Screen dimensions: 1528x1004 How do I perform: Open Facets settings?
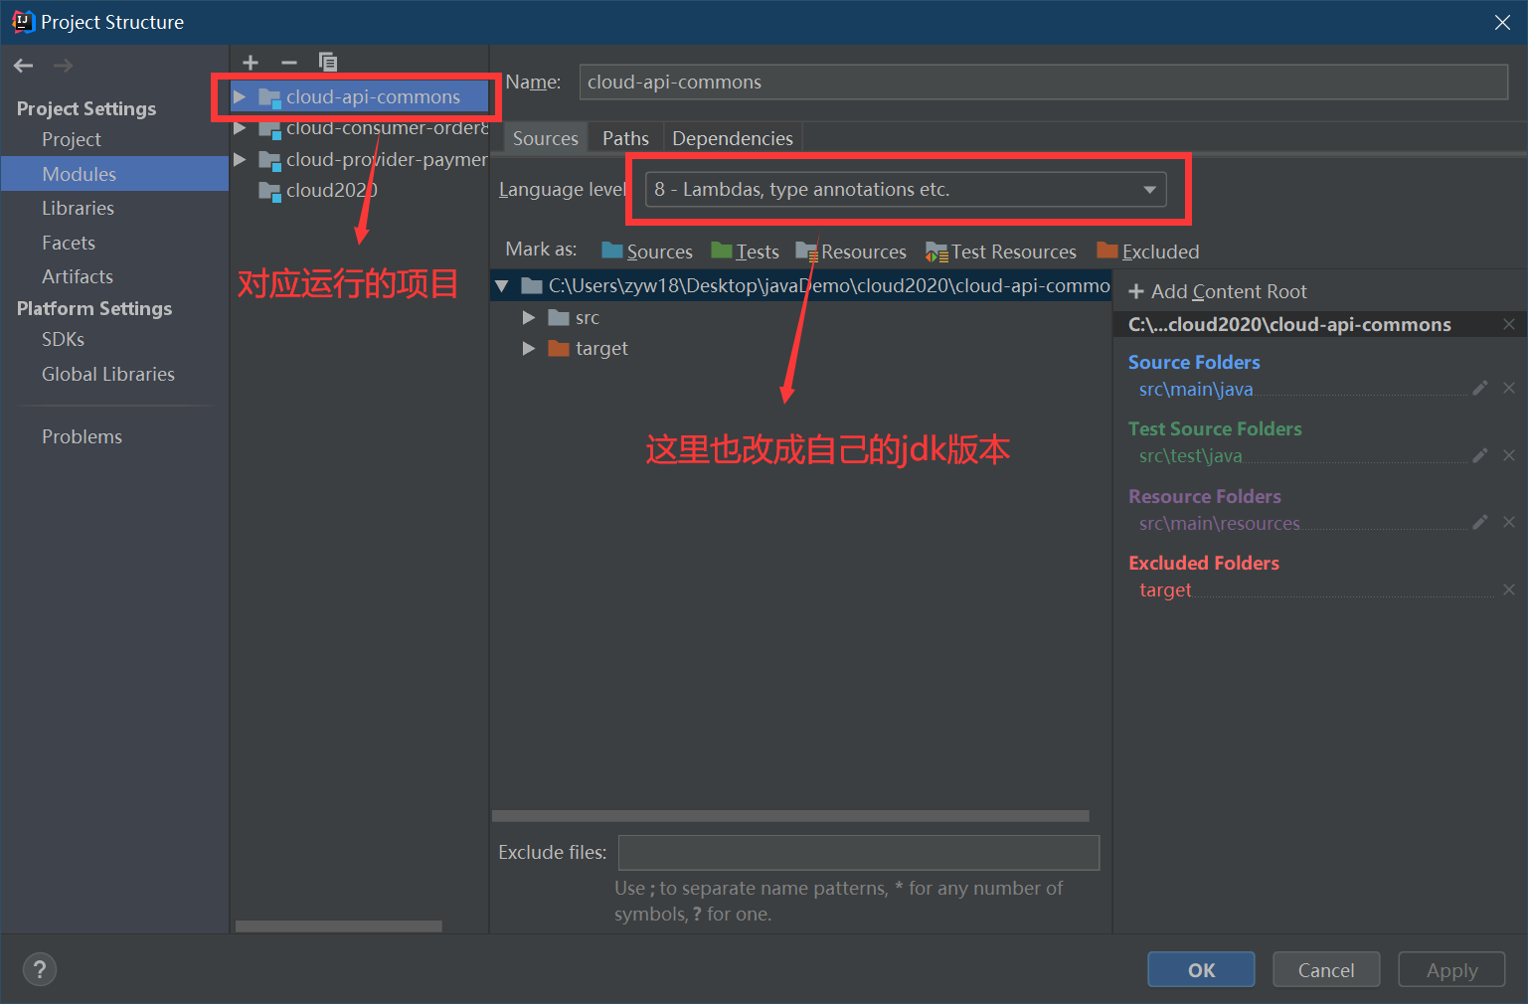[x=69, y=243]
